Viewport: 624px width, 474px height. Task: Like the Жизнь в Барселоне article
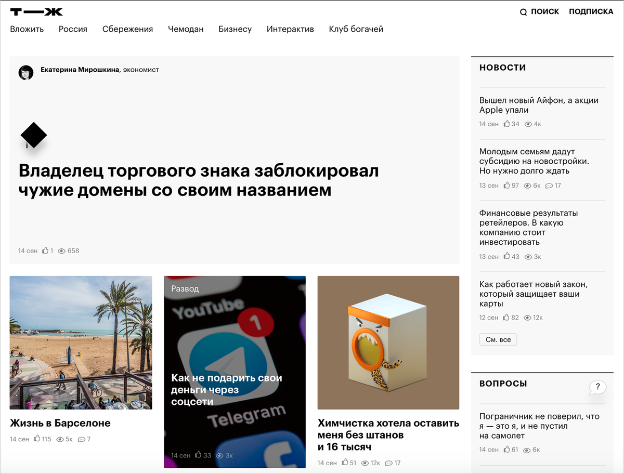pos(37,439)
